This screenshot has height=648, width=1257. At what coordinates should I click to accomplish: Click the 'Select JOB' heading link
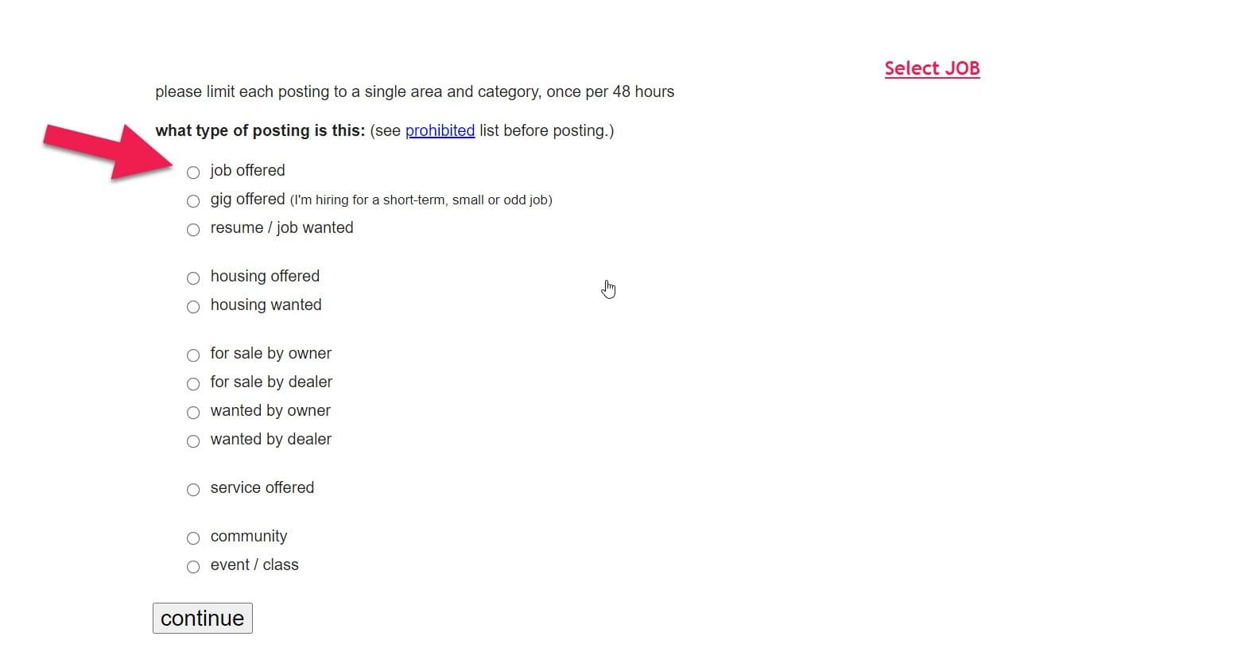932,68
